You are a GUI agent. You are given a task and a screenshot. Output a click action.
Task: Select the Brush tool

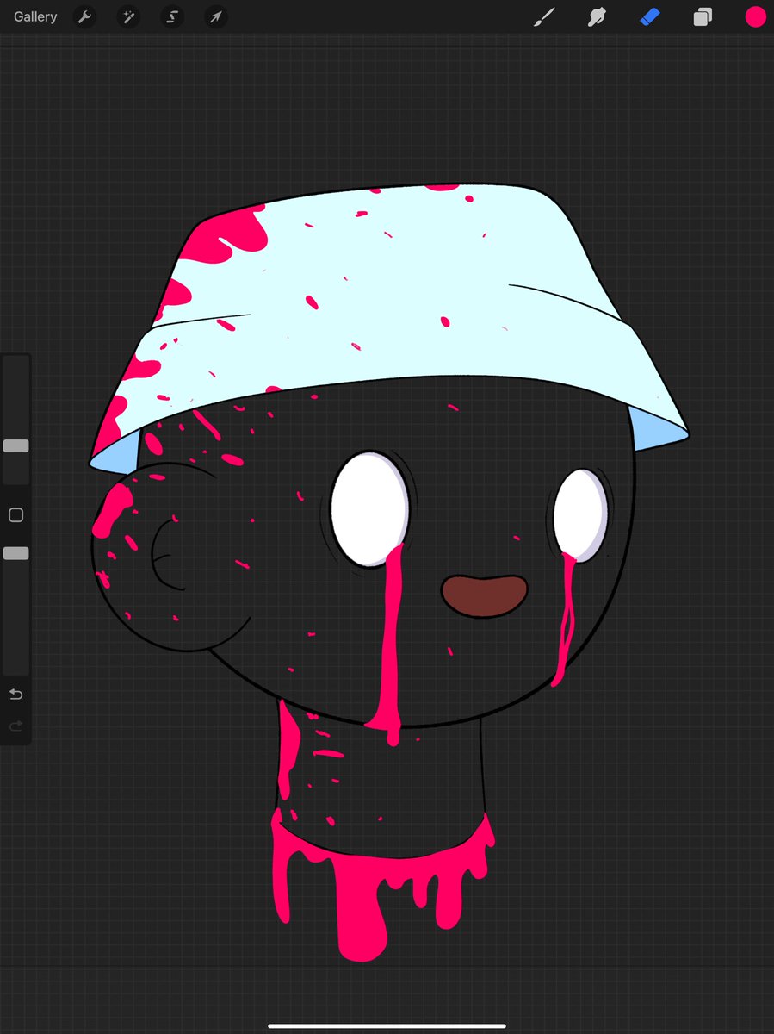click(544, 16)
